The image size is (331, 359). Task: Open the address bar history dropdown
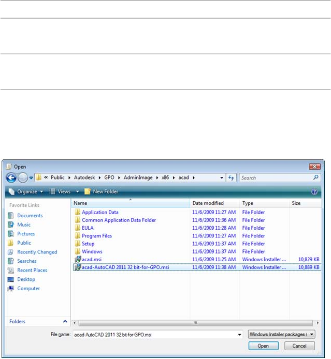pyautogui.click(x=222, y=177)
